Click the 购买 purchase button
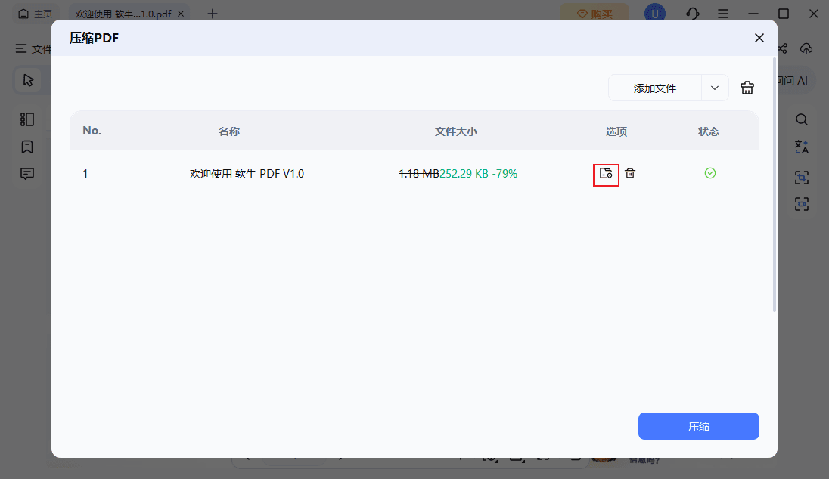Screen dimensions: 829x479 (x=595, y=14)
